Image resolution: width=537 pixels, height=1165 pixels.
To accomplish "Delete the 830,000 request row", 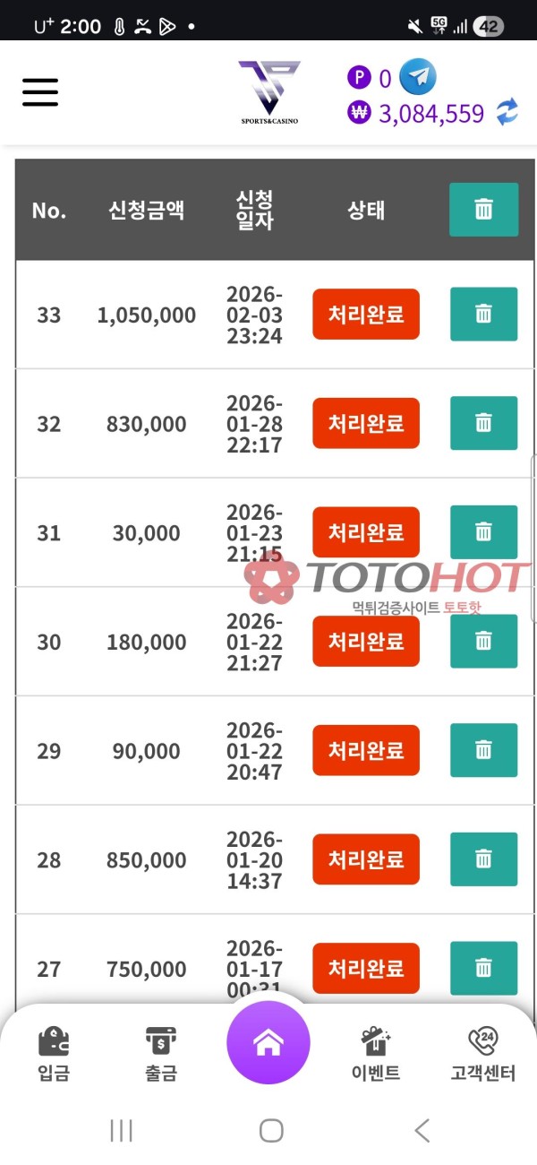I will pyautogui.click(x=483, y=423).
